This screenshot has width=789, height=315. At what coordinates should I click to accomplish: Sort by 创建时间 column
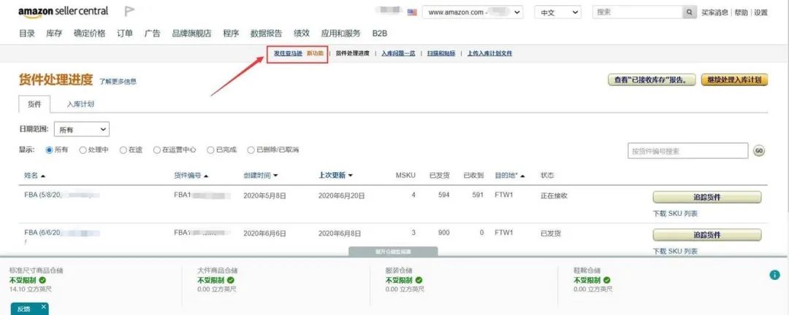pyautogui.click(x=261, y=175)
